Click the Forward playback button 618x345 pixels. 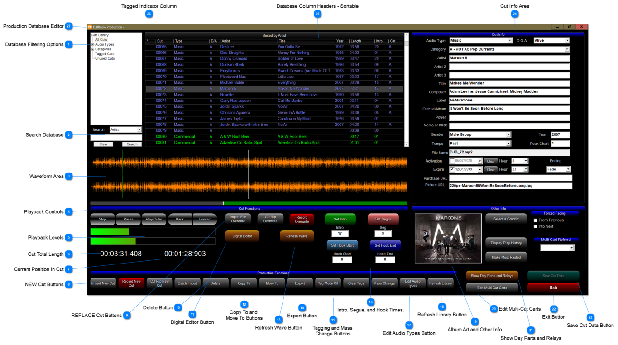205,219
